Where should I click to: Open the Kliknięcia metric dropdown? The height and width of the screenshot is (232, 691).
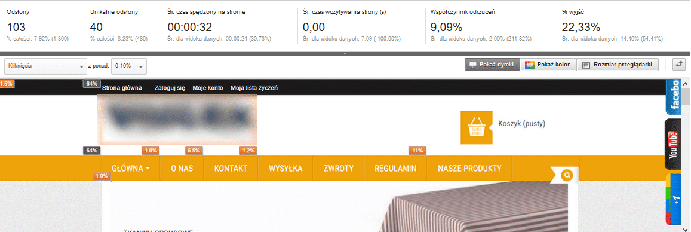(45, 66)
